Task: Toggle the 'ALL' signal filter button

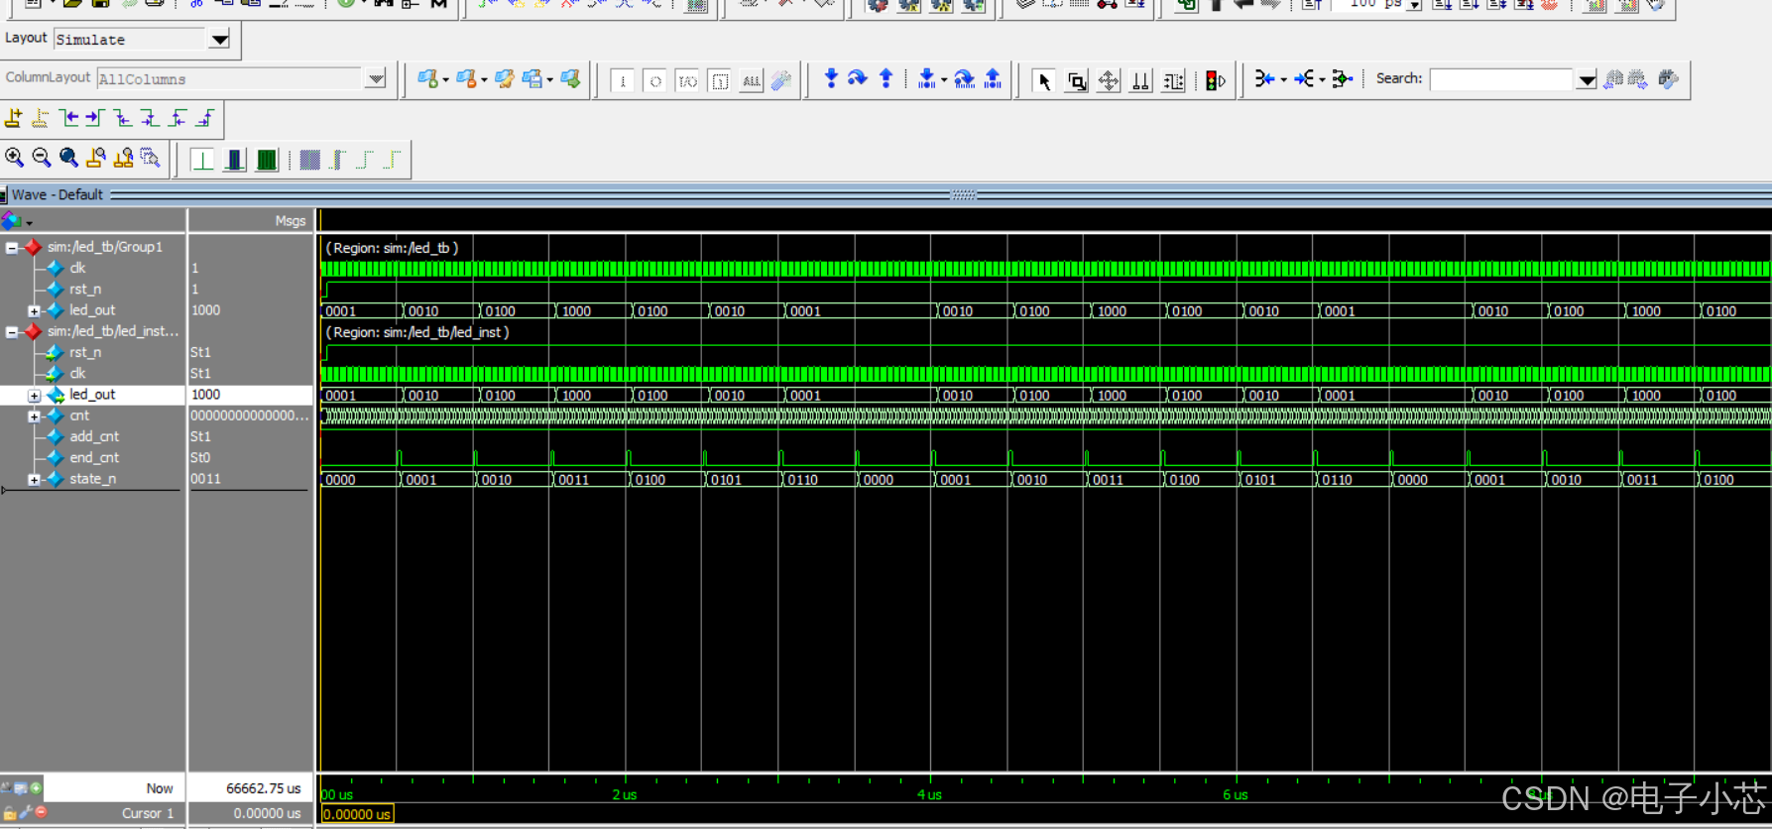Action: [x=752, y=80]
